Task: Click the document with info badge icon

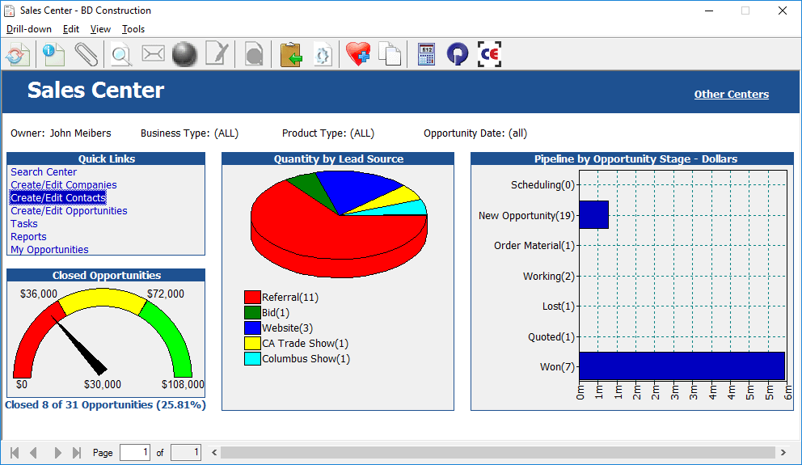Action: tap(53, 54)
